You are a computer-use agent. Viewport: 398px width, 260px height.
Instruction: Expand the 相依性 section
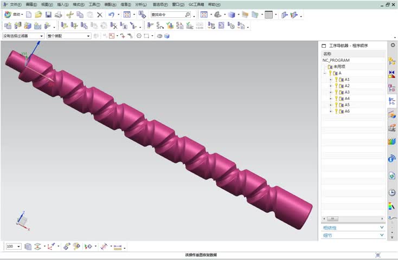[x=353, y=227]
